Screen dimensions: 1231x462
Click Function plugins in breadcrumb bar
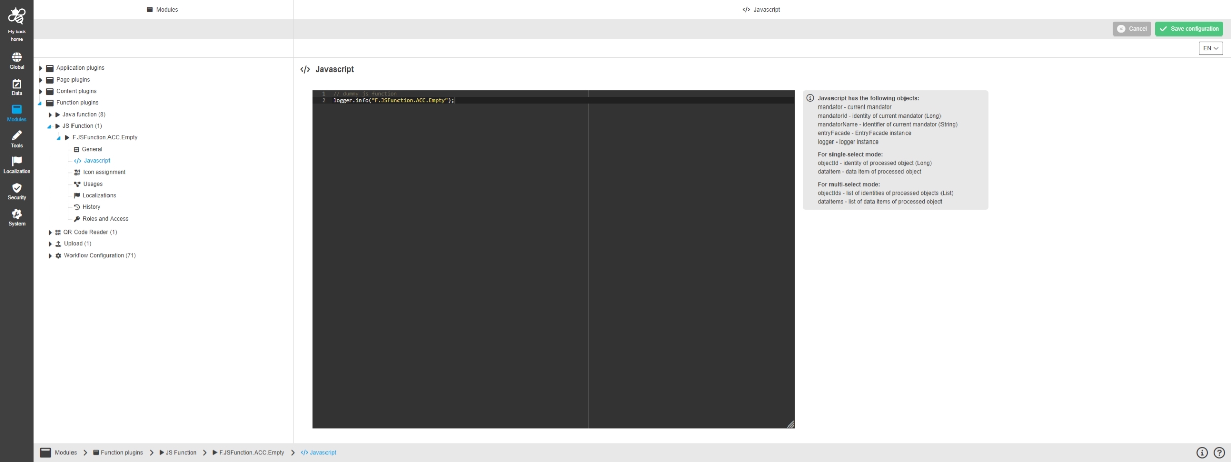point(122,453)
